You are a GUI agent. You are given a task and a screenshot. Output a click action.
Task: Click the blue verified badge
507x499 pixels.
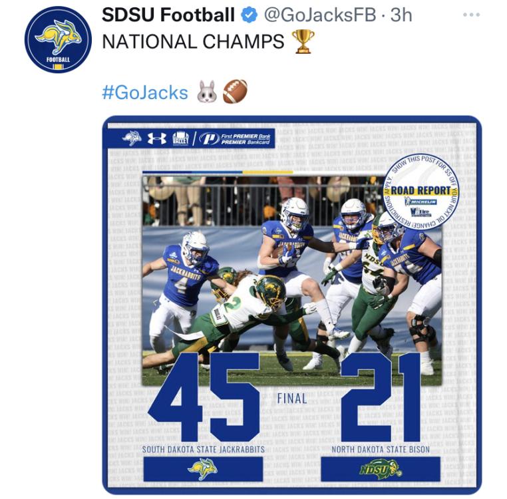250,15
